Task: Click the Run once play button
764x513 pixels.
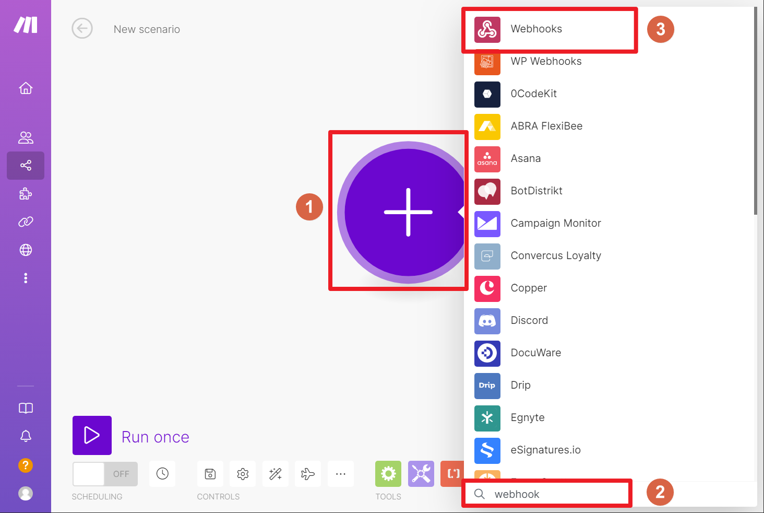Action: tap(92, 435)
